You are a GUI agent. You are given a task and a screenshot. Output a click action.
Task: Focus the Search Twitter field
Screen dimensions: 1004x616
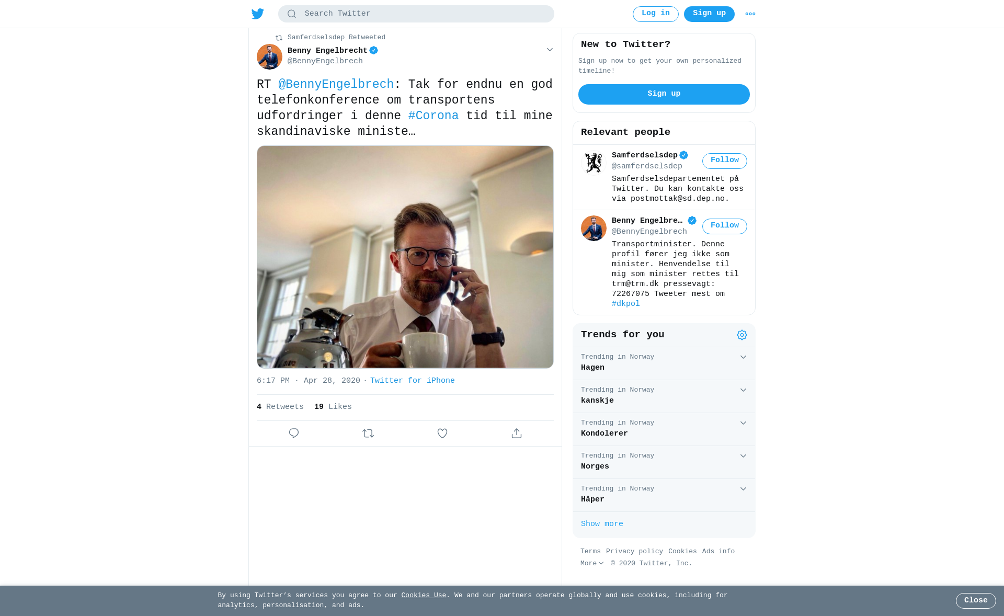pyautogui.click(x=416, y=14)
